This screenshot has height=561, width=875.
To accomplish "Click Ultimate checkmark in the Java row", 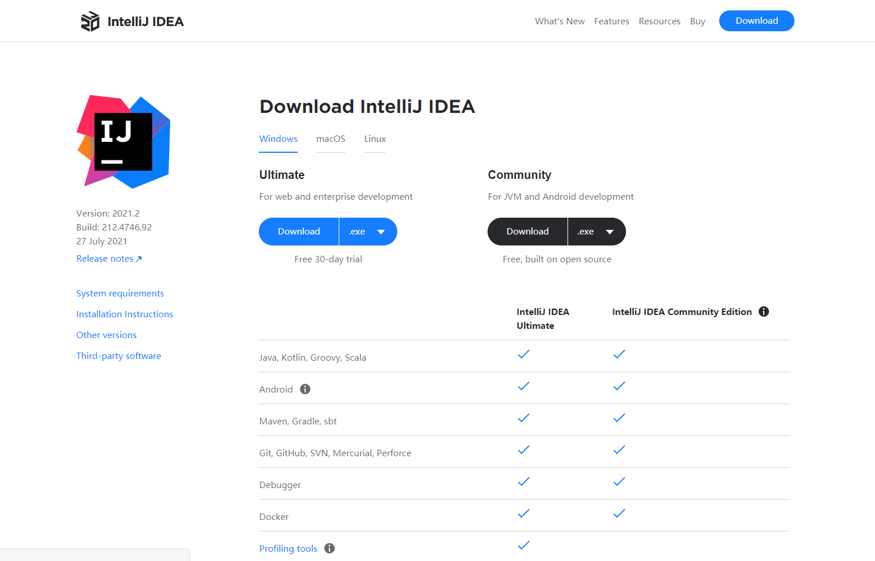I will pyautogui.click(x=523, y=354).
